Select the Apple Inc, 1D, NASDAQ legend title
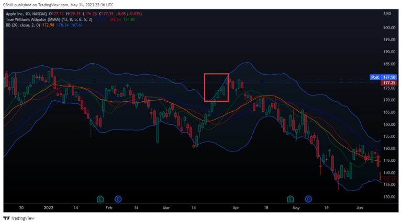 pos(26,14)
